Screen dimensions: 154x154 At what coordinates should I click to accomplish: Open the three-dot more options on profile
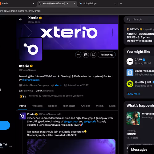(x=78, y=55)
